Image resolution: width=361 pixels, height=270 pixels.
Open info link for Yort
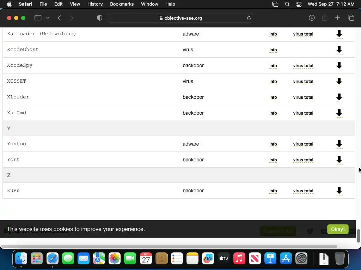coord(273,160)
